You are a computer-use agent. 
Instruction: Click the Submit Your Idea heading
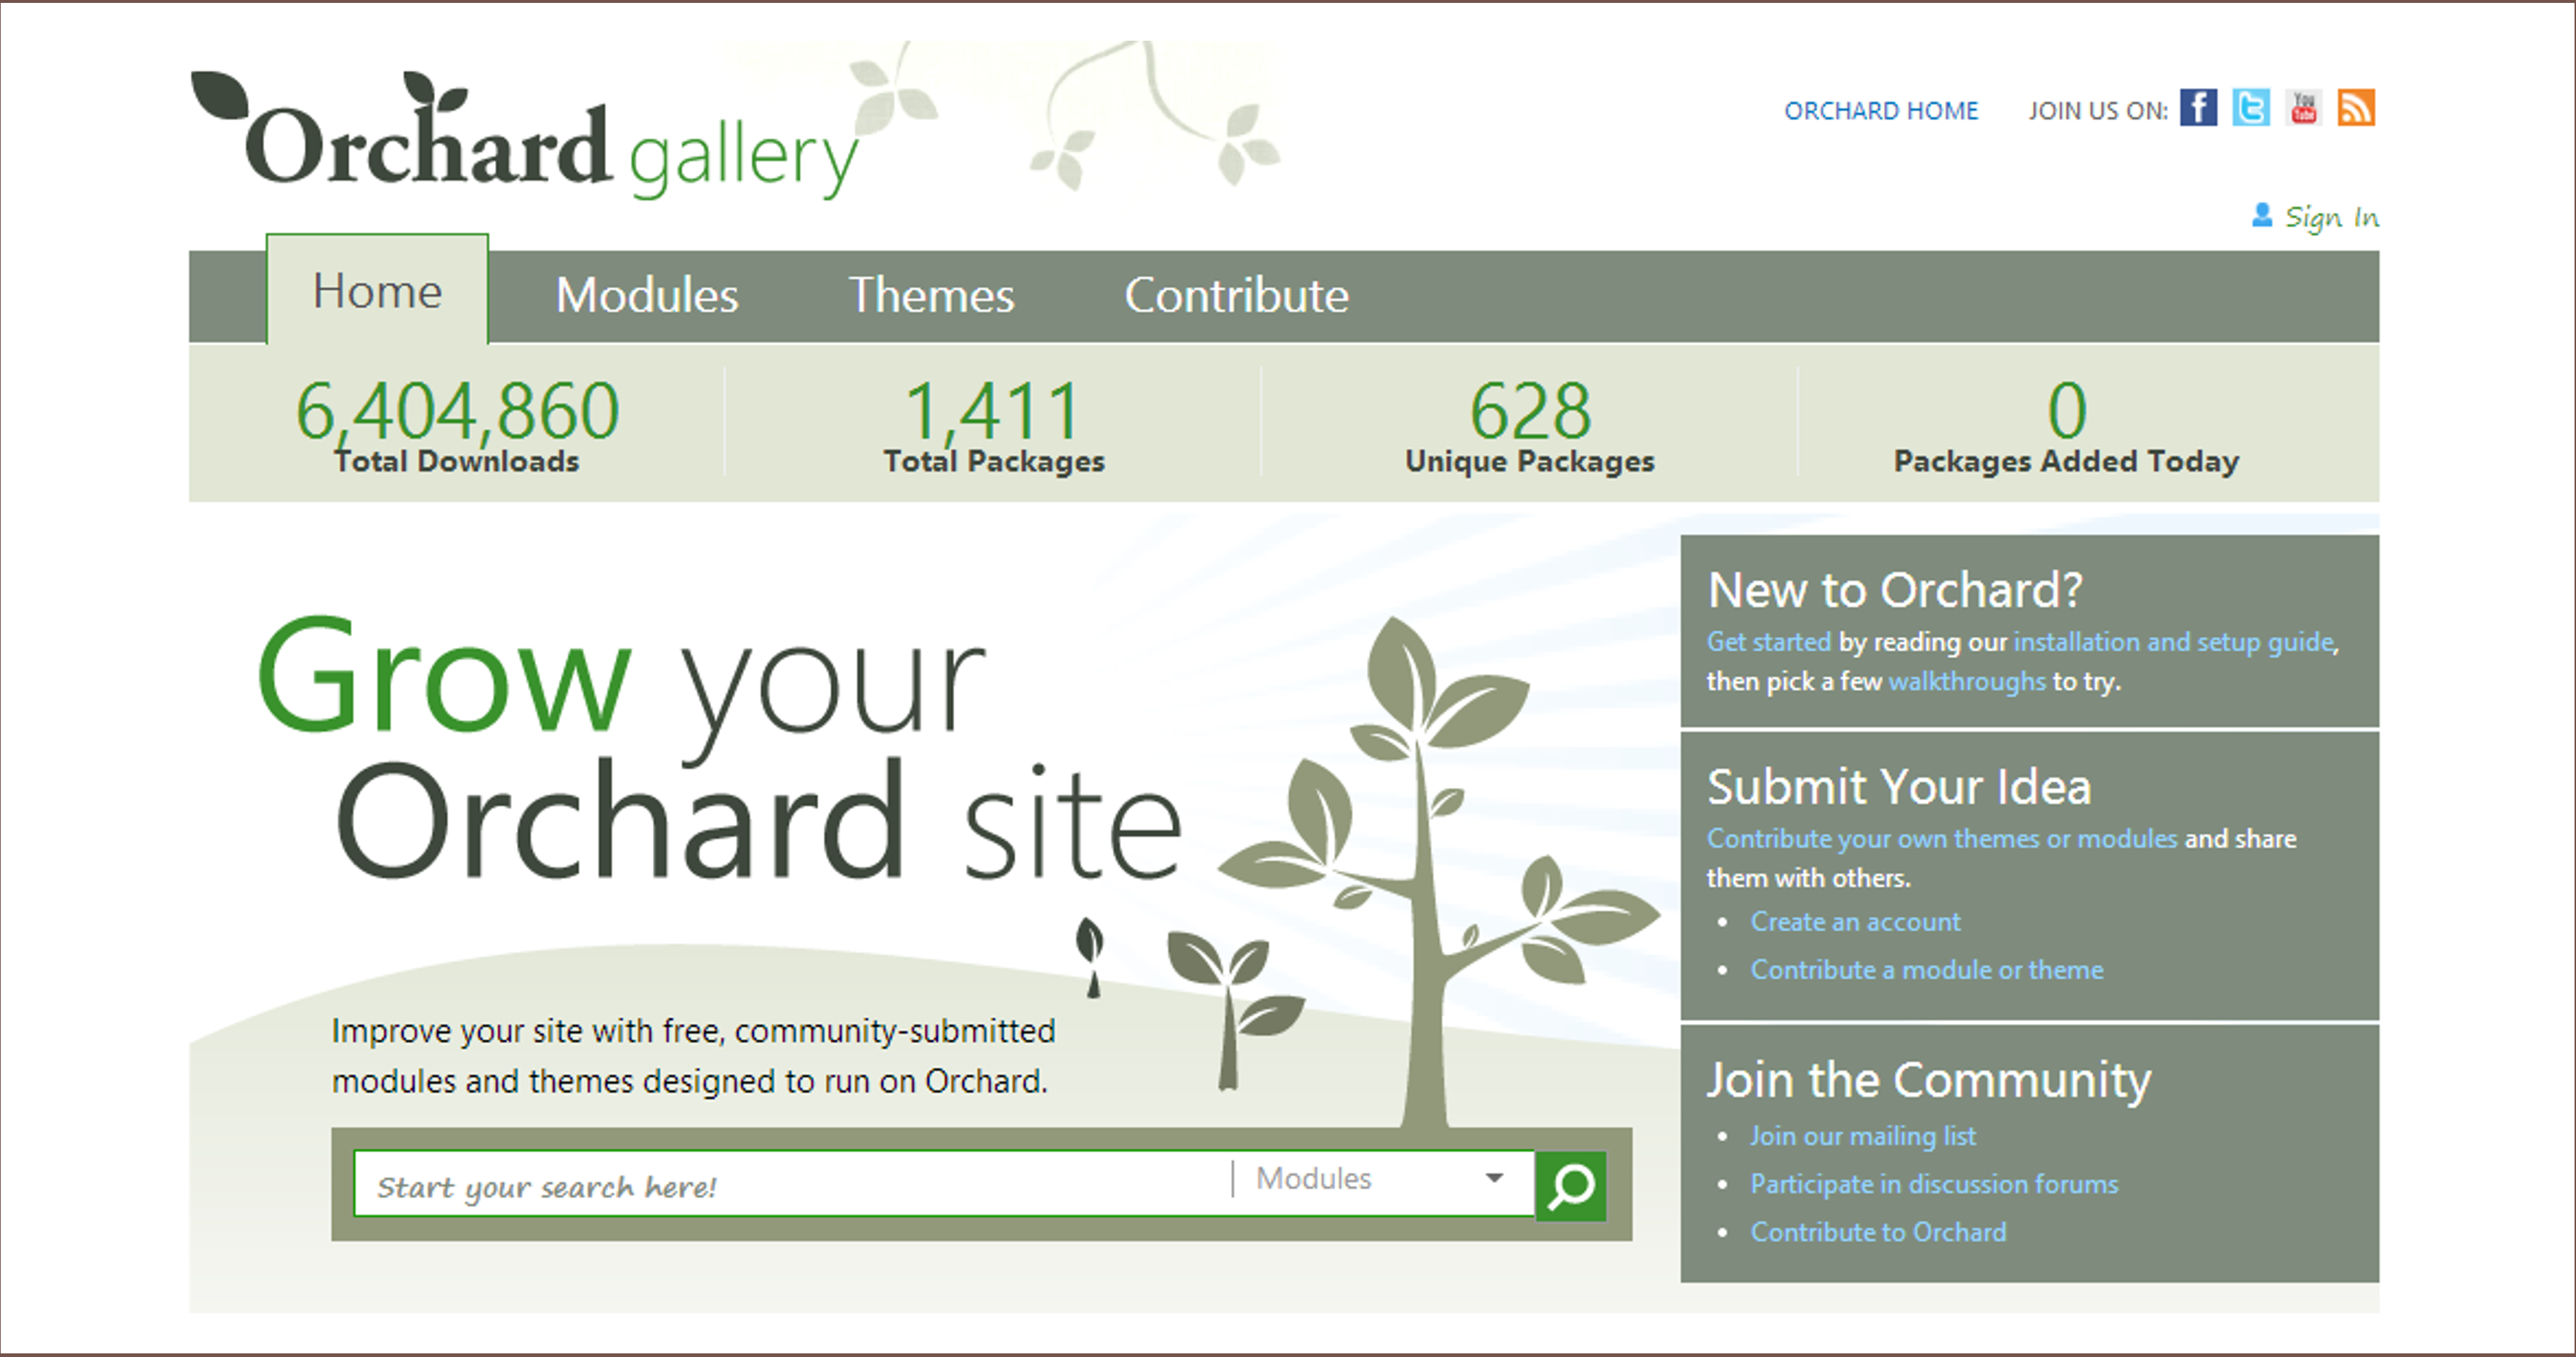1899,787
